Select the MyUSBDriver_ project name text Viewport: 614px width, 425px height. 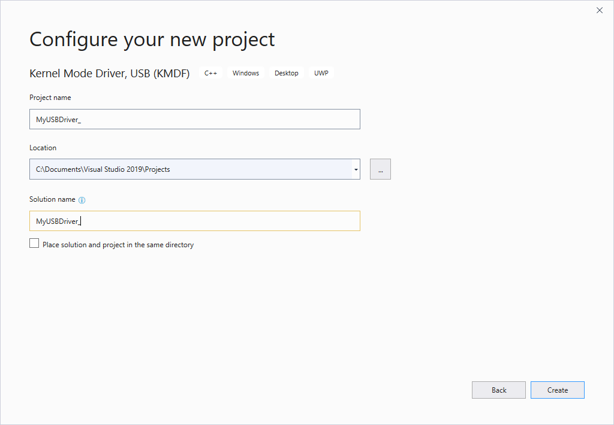tap(58, 119)
